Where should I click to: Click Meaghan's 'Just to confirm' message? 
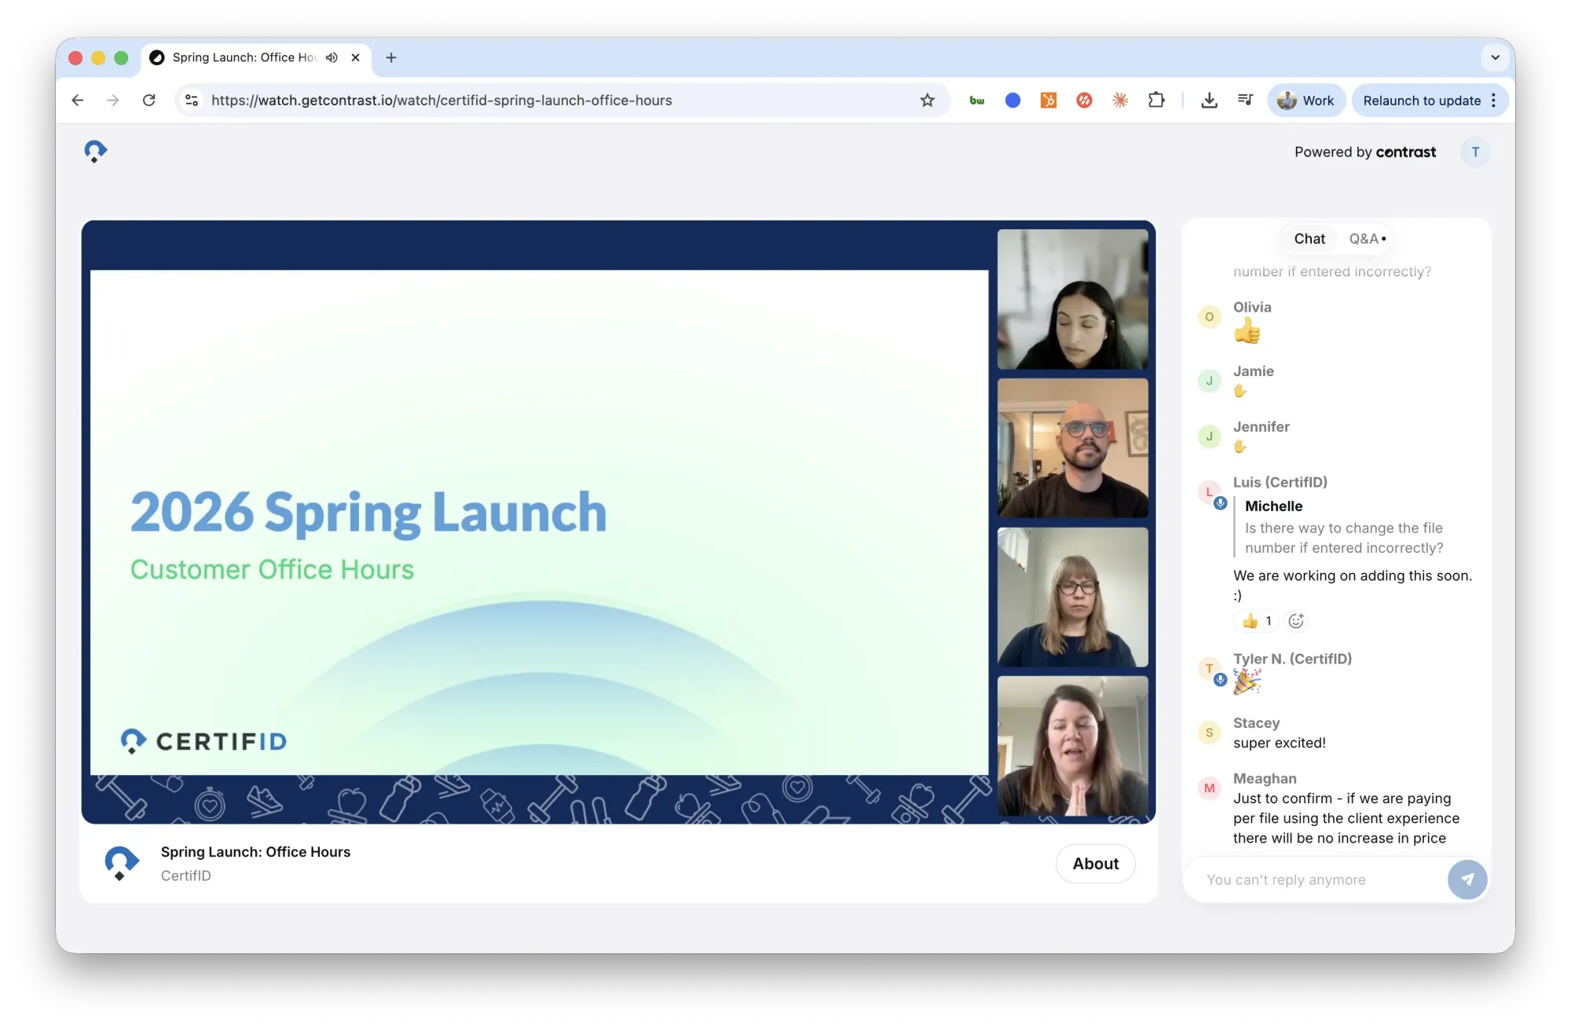click(1346, 818)
